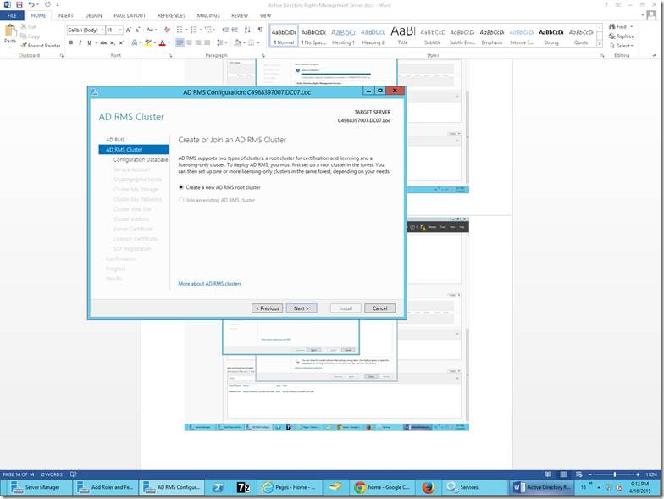Click the Increase Indent icon
This screenshot has height=499, width=664.
235,30
